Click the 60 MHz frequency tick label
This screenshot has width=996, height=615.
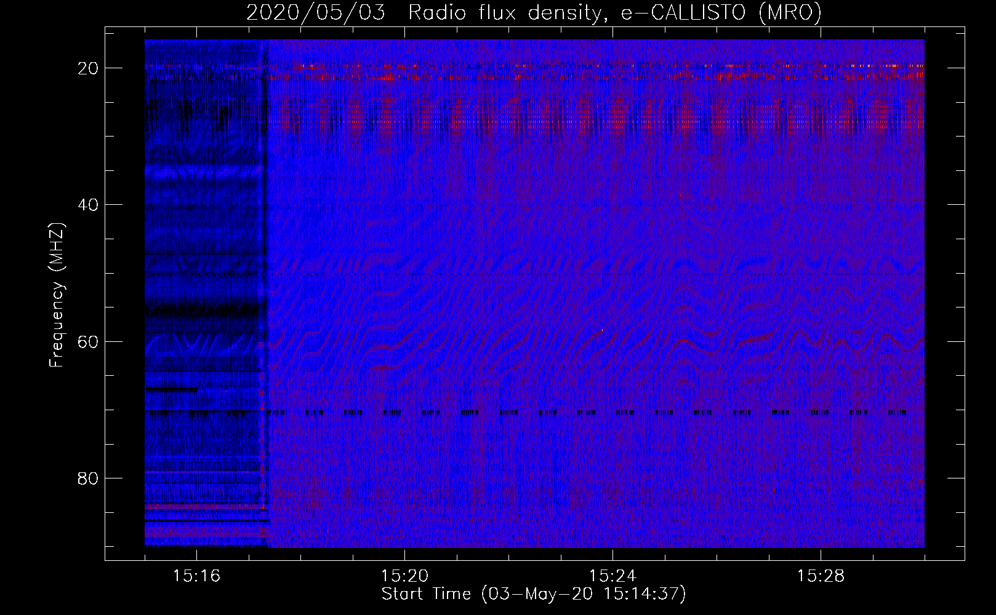[88, 341]
